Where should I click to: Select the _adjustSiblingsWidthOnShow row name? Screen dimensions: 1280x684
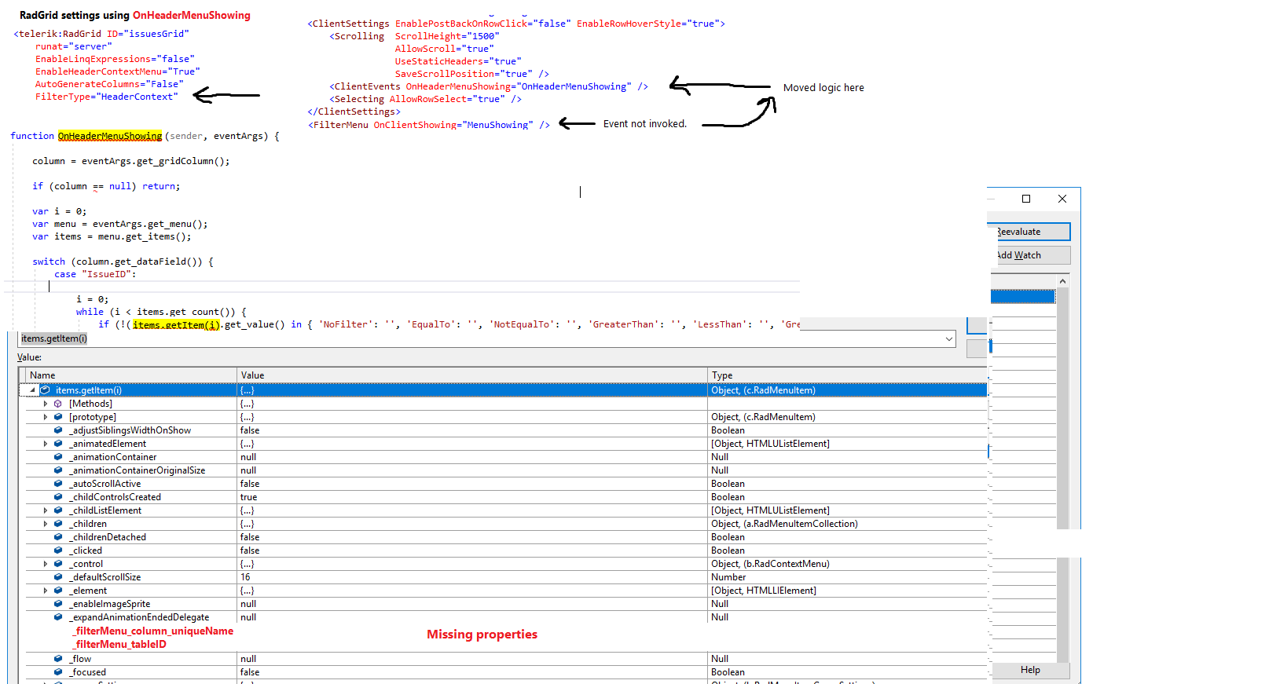130,430
